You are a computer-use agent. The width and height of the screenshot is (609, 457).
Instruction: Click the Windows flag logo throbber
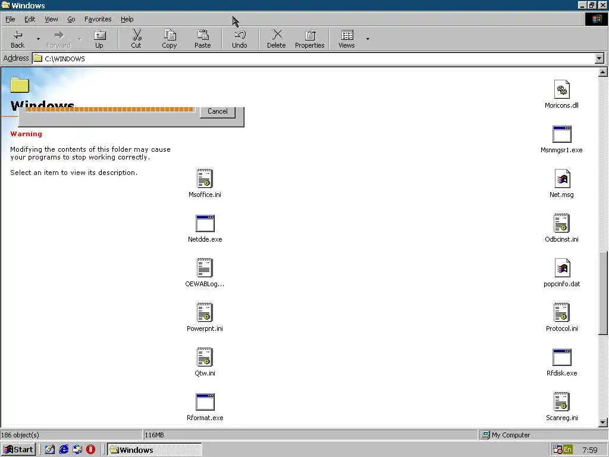[596, 19]
